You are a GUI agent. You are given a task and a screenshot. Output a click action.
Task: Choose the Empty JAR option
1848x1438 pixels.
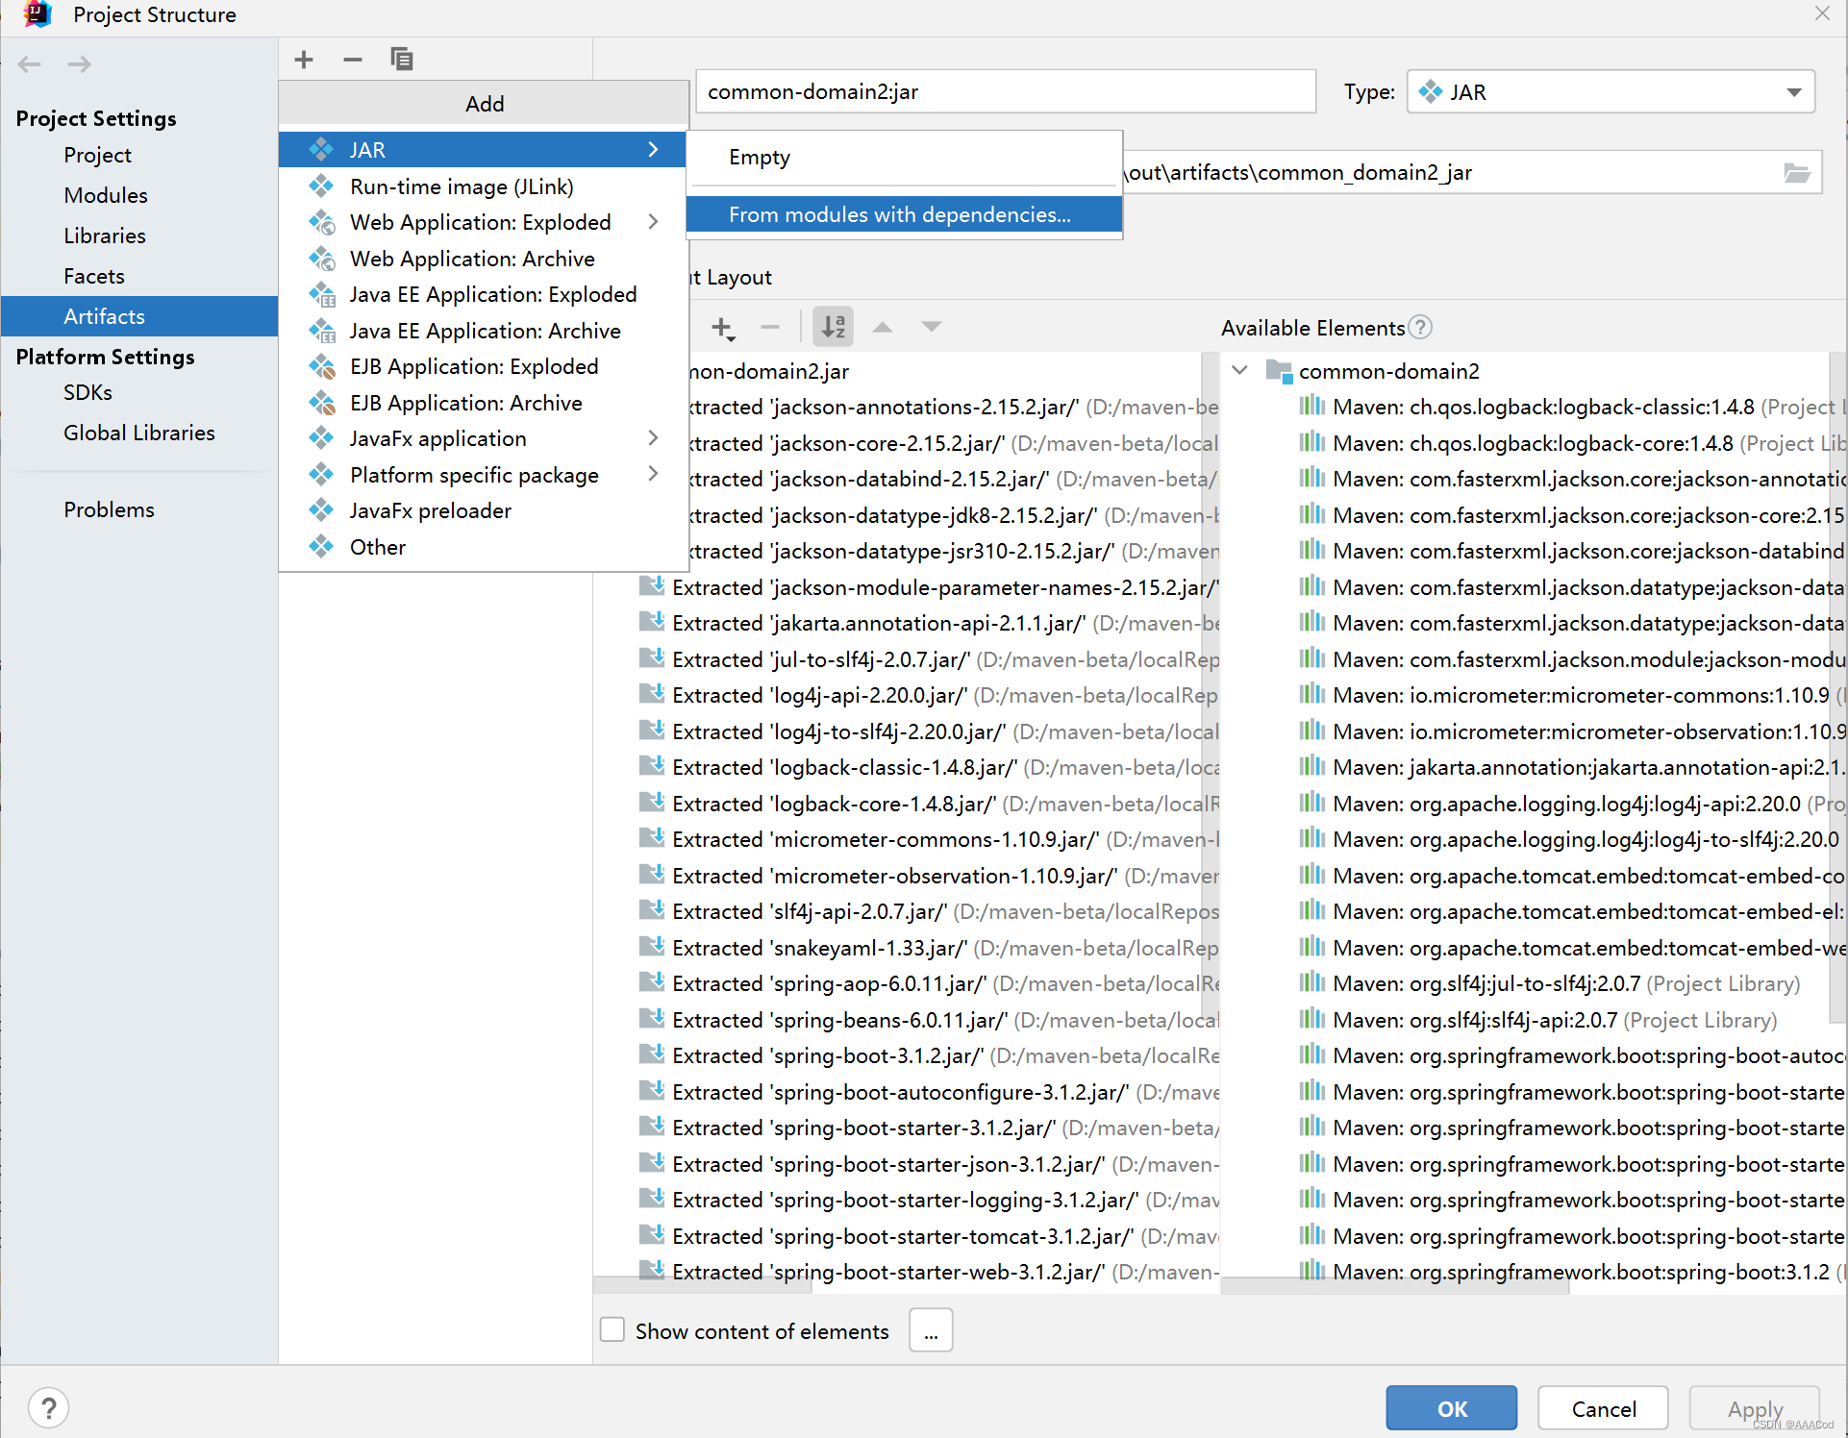tap(760, 158)
